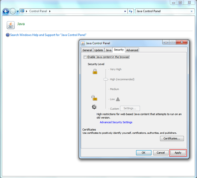This screenshot has width=197, height=178.
Task: Click the Java Control Panel search field
Action: tap(163, 11)
